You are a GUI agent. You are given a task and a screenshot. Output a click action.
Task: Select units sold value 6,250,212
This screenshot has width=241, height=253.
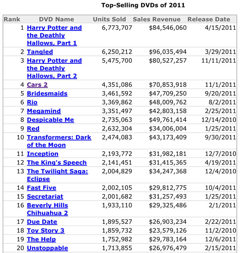click(x=117, y=52)
